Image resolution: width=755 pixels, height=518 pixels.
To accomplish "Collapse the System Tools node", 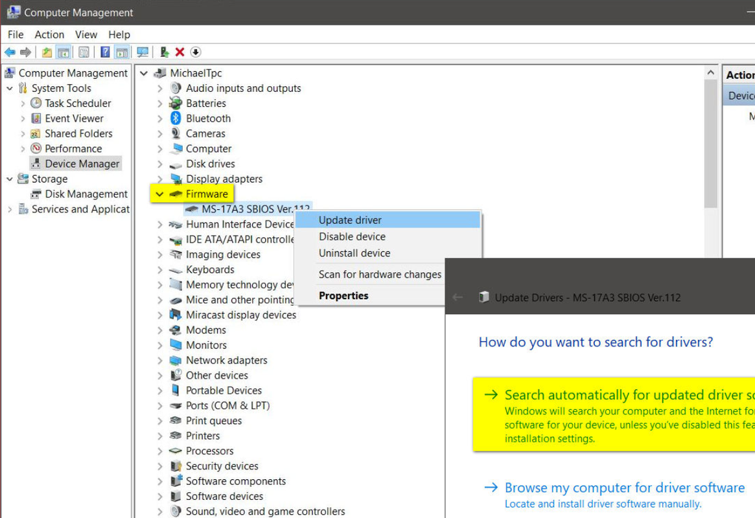I will point(10,89).
